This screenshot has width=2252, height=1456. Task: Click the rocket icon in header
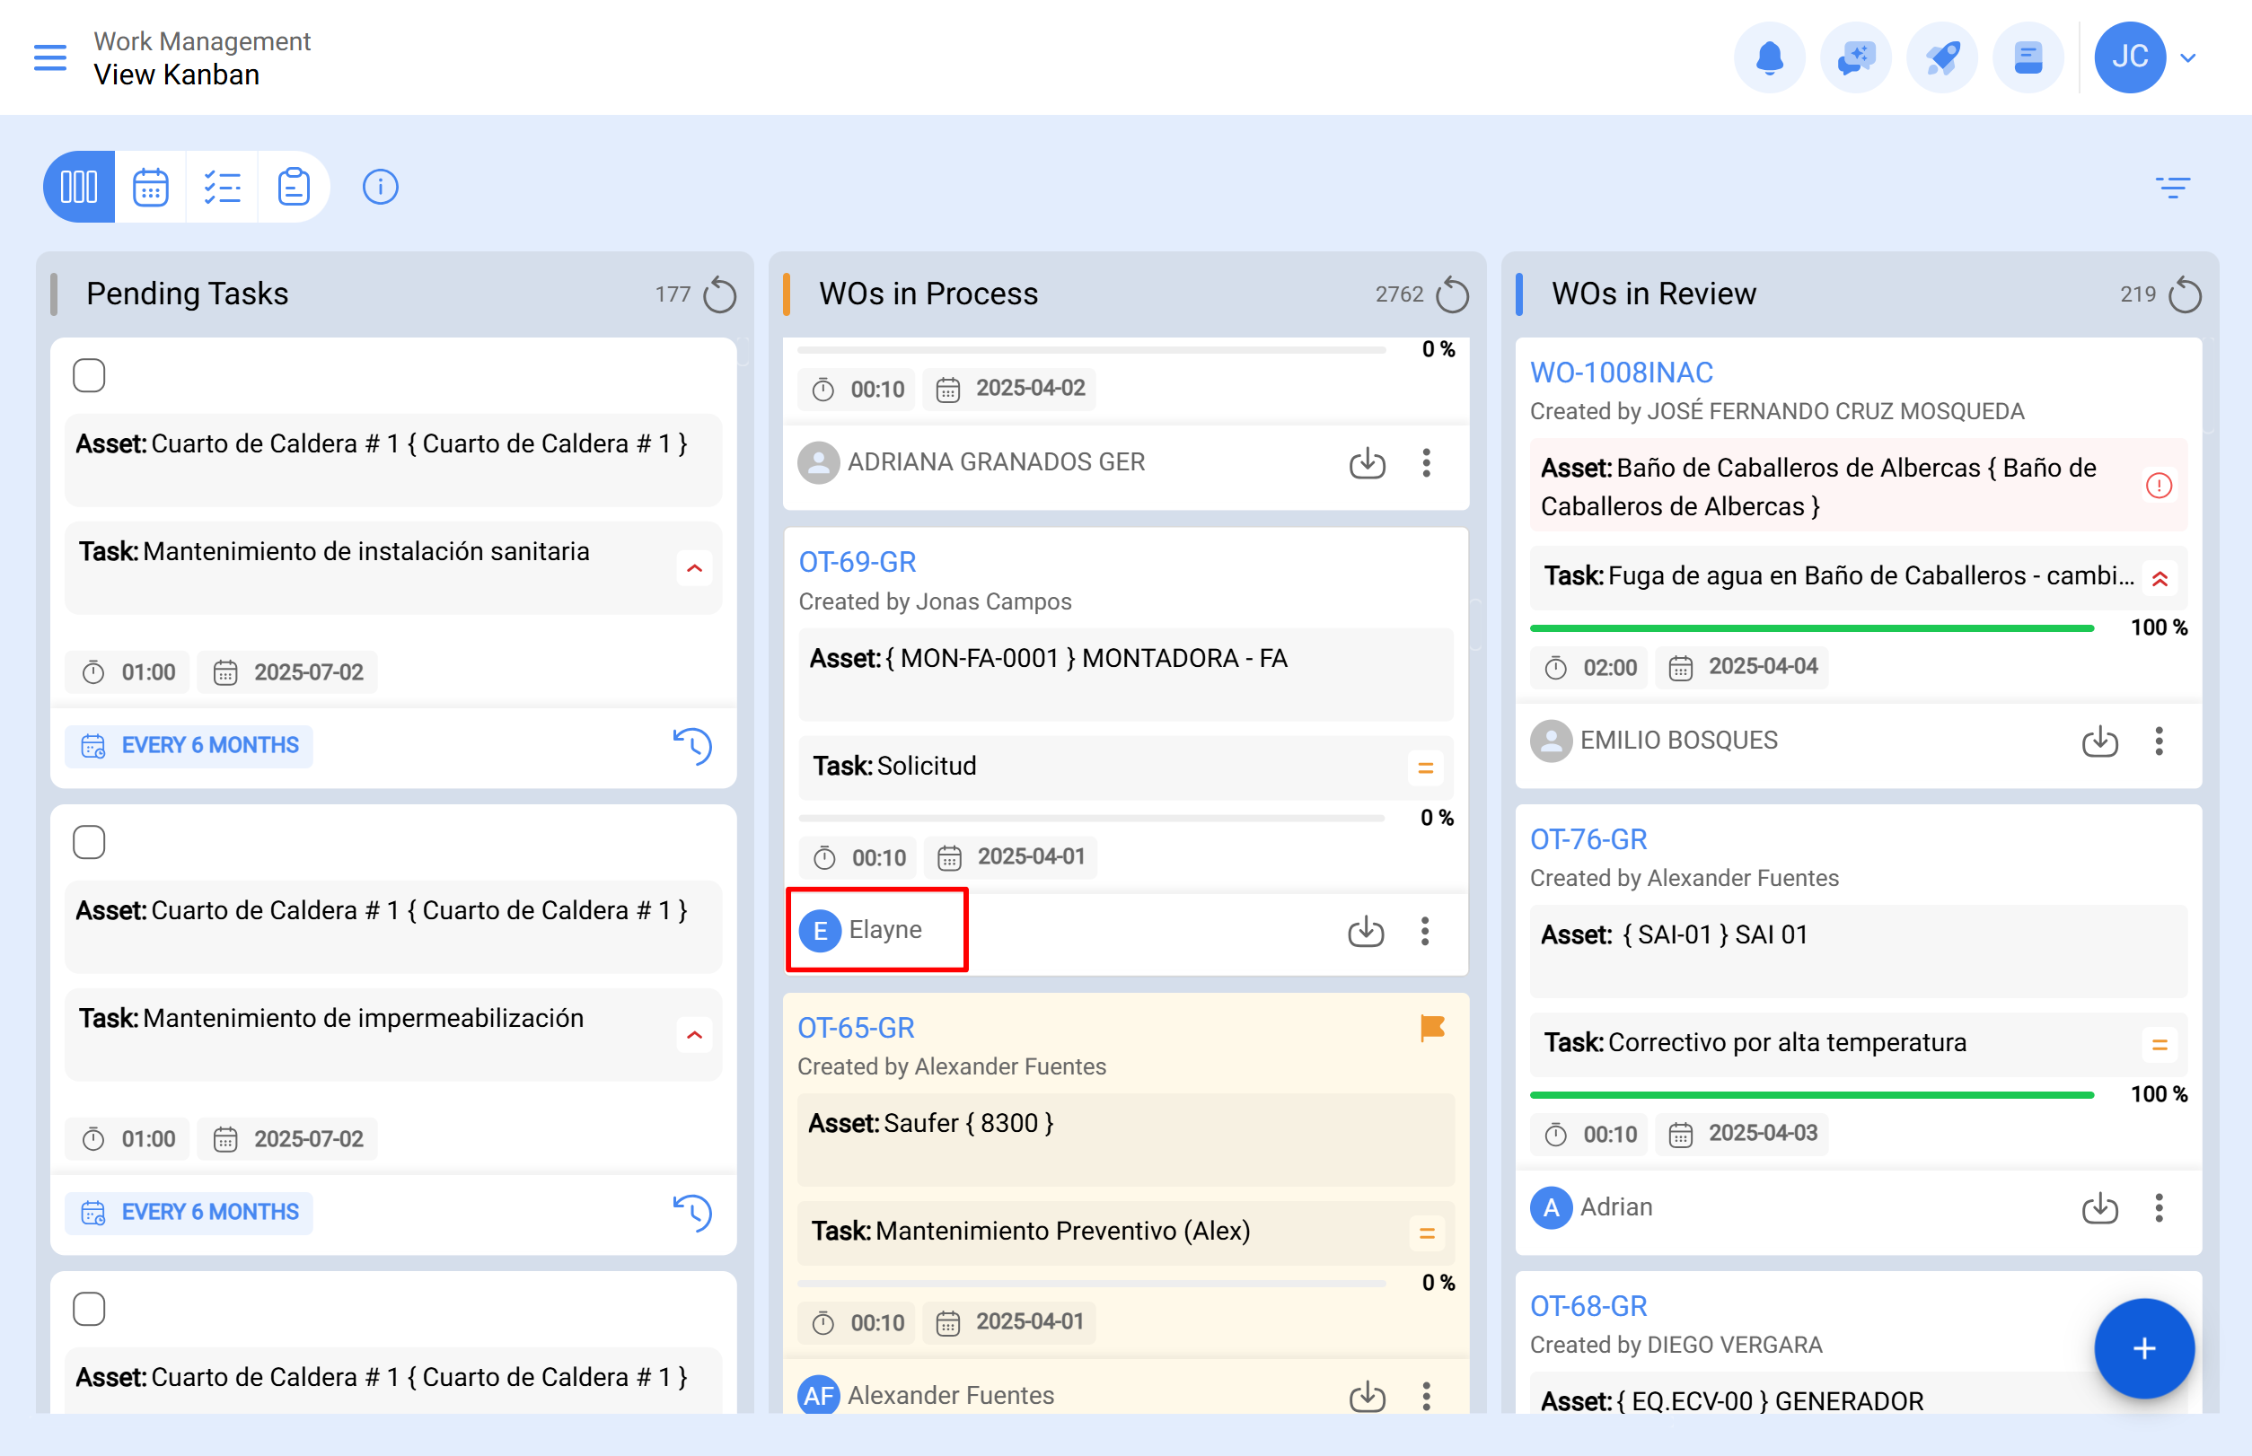click(x=1942, y=57)
